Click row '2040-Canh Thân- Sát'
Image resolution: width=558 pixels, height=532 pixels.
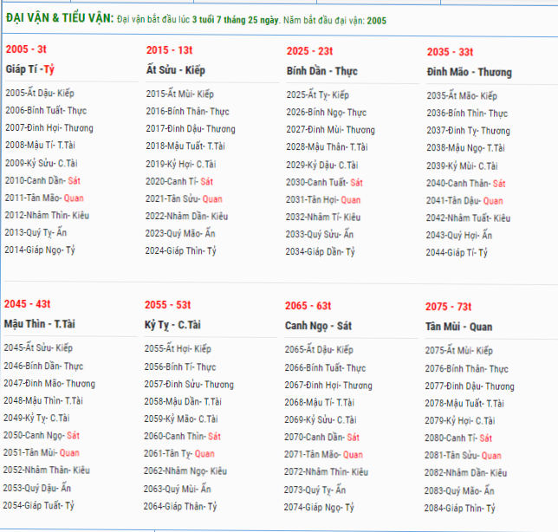coord(466,184)
